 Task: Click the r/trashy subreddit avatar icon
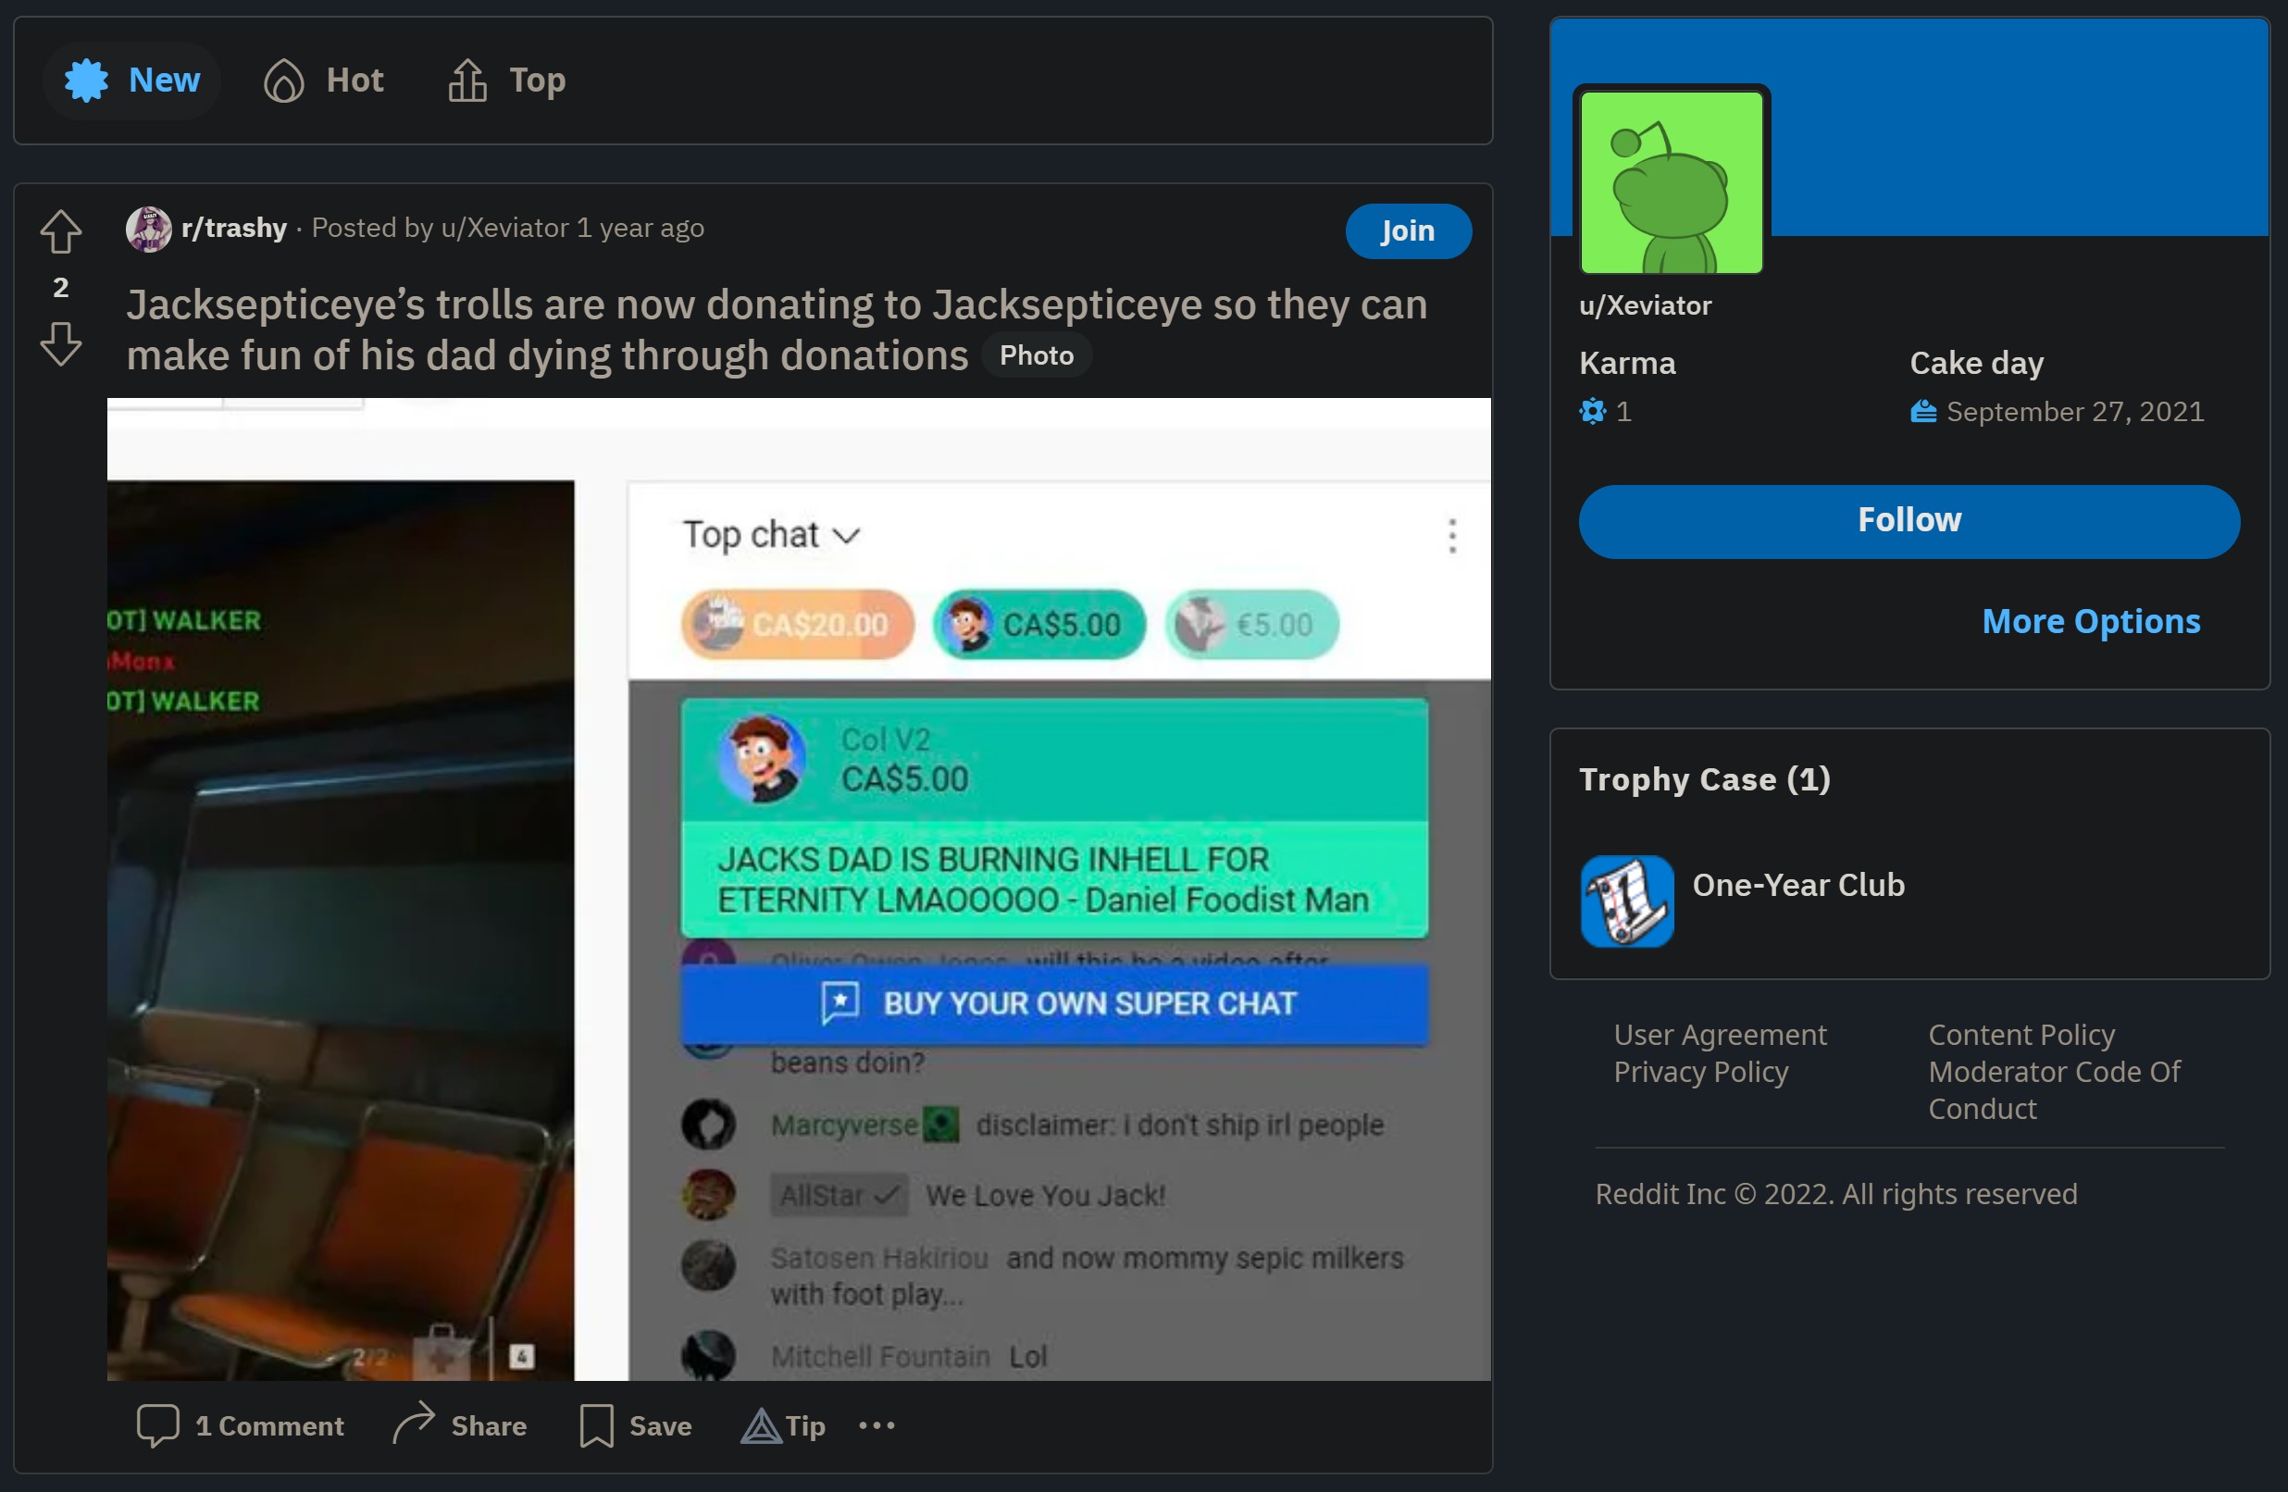click(x=149, y=229)
